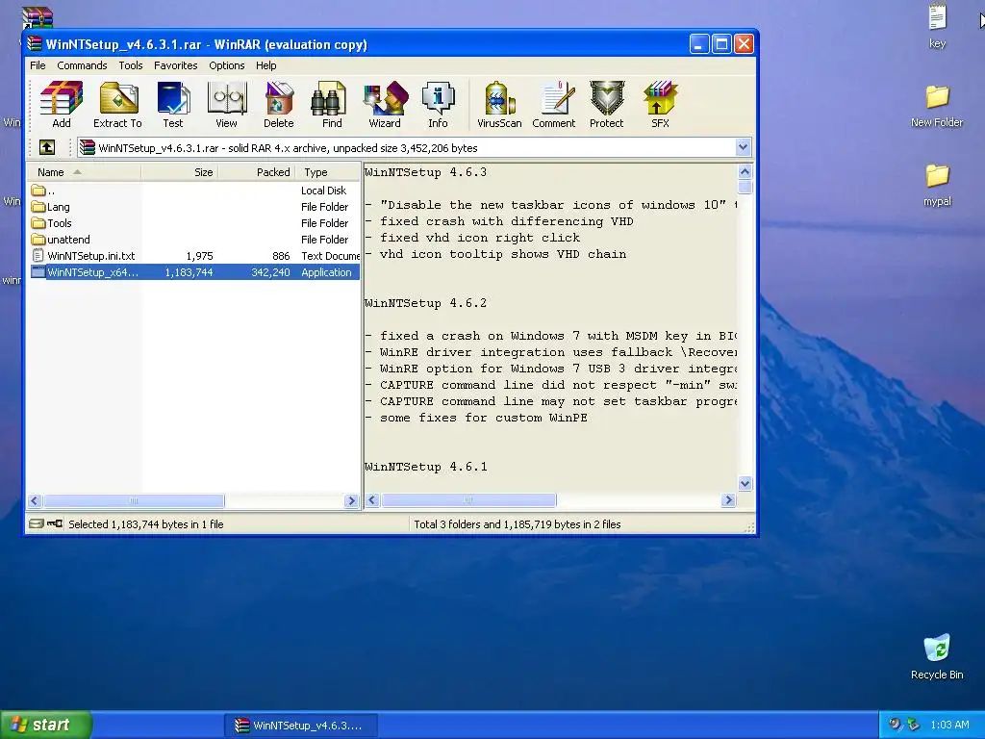Click the first system tray icon

[x=895, y=725]
